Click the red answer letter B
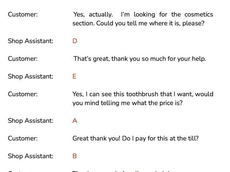Image resolution: width=230 pixels, height=172 pixels. click(75, 156)
